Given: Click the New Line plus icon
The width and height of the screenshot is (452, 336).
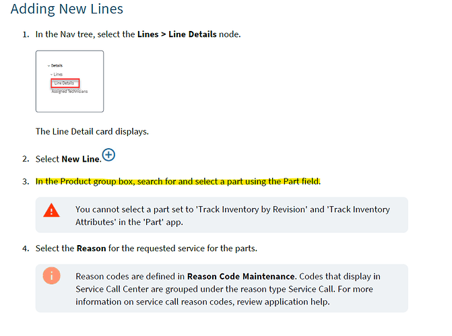Looking at the screenshot, I should coord(108,155).
